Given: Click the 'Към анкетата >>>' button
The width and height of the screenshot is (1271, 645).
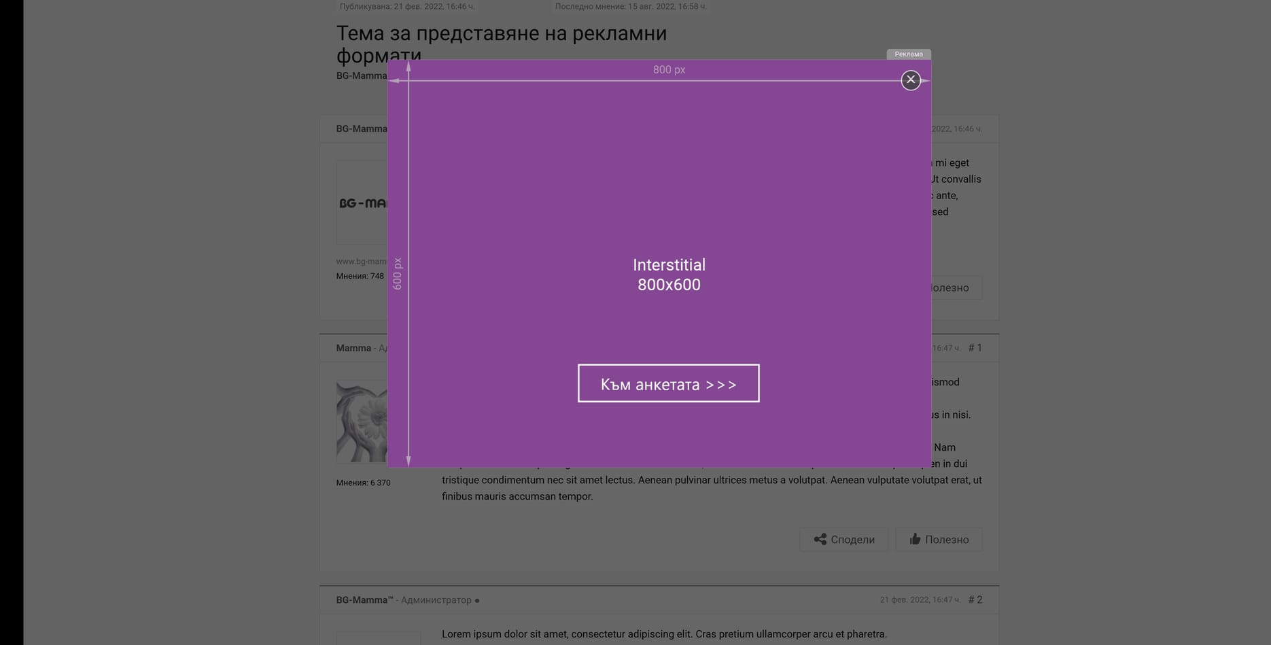Looking at the screenshot, I should point(669,383).
